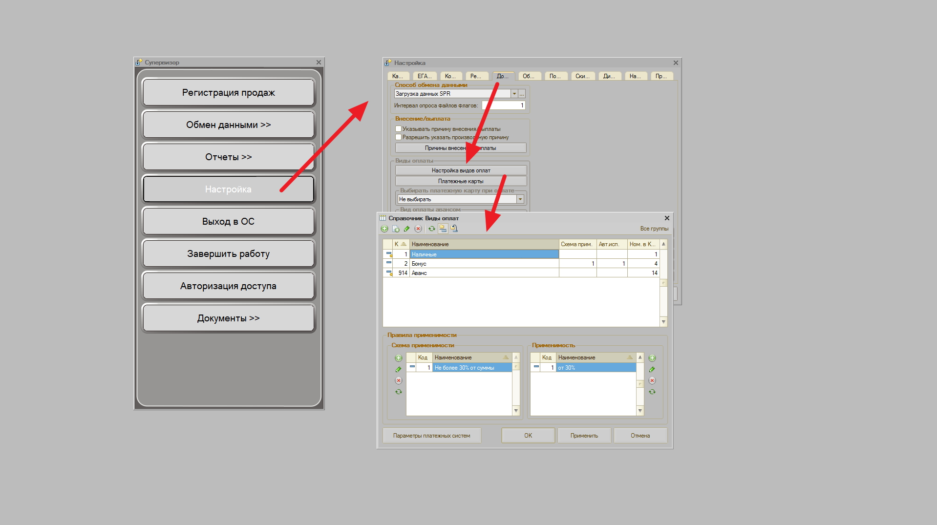Delete entry in Применимость panel
The height and width of the screenshot is (525, 937).
point(652,380)
